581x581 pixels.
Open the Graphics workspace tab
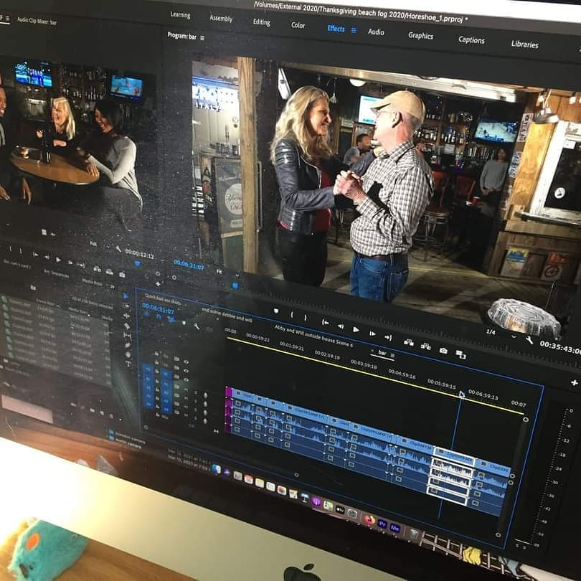coord(420,35)
